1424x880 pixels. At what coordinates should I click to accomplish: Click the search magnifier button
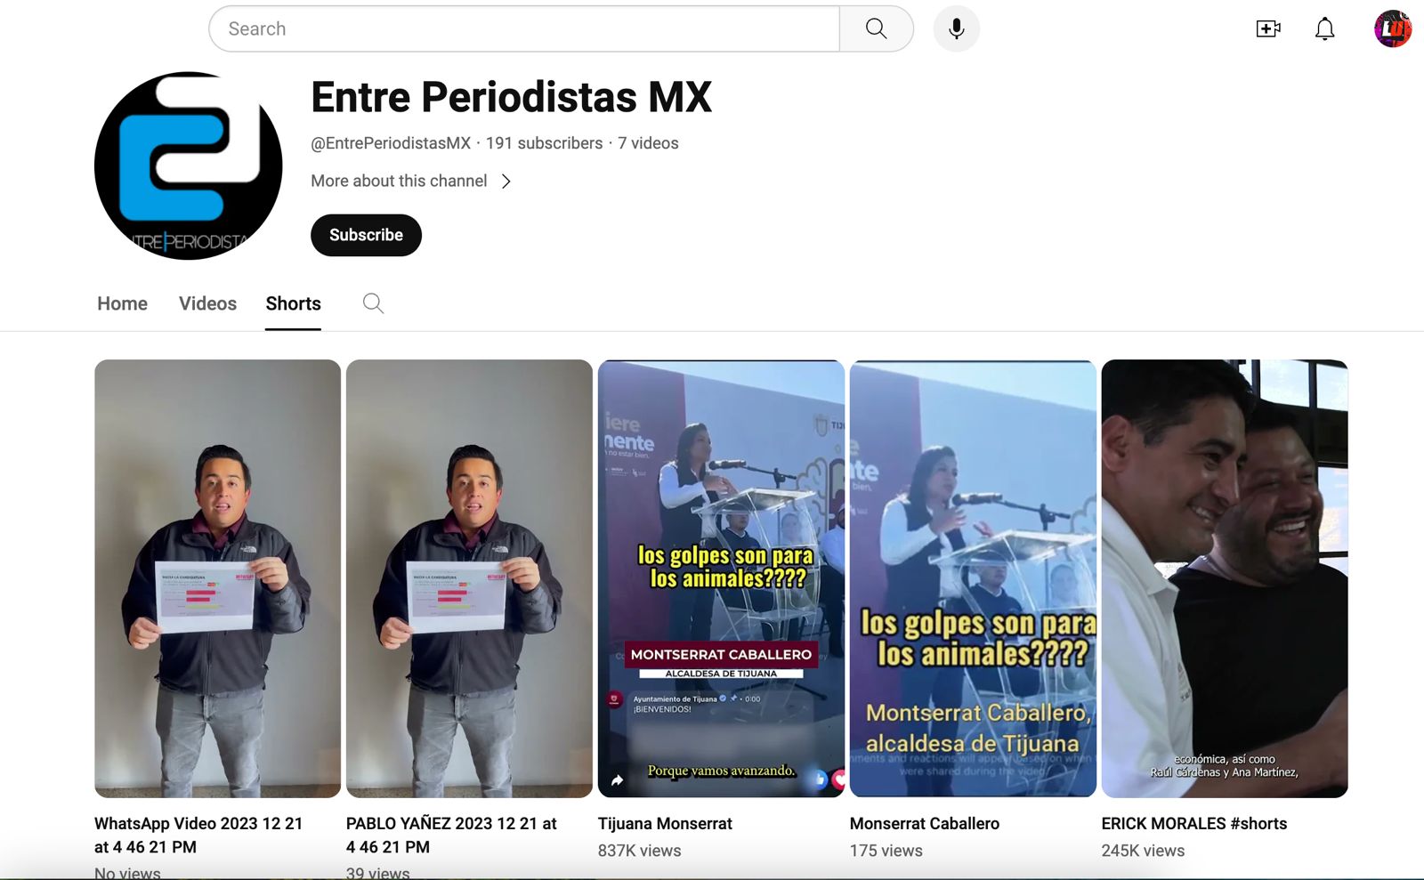pyautogui.click(x=876, y=28)
